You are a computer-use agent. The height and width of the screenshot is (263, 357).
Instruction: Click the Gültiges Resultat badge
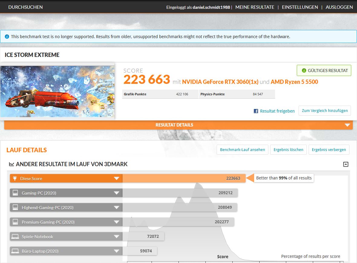coord(324,70)
